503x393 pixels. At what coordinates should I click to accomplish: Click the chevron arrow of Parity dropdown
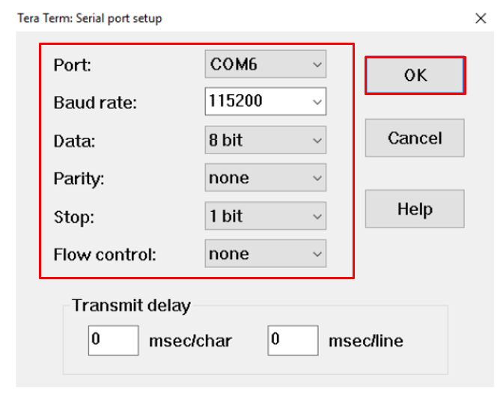coord(317,178)
